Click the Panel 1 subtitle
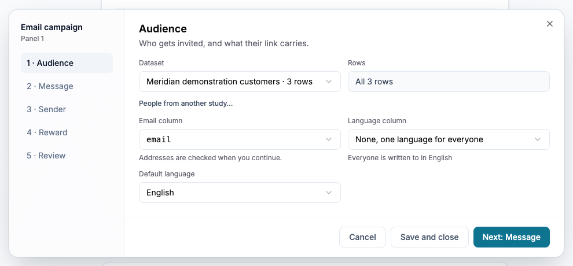This screenshot has width=573, height=266. 32,39
